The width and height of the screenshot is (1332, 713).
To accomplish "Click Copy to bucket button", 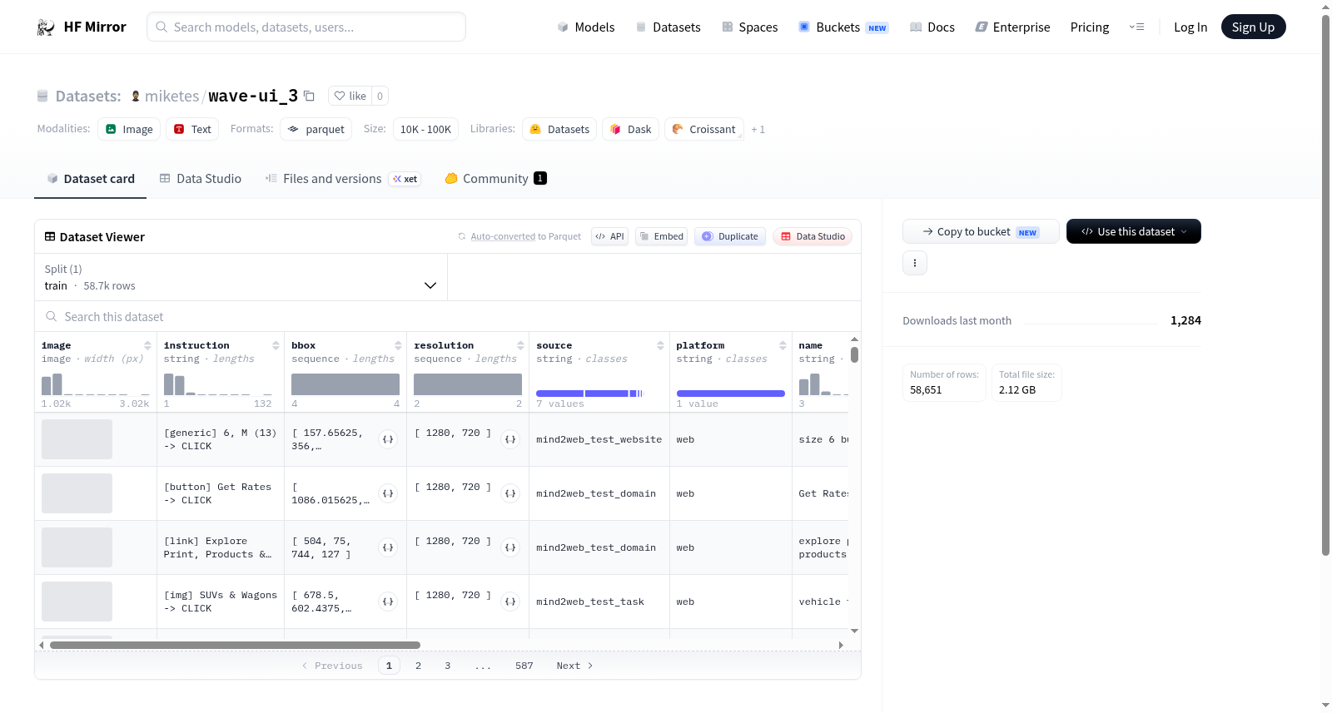I will pyautogui.click(x=981, y=231).
